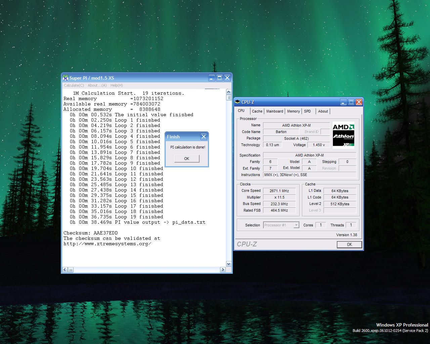430x344 pixels.
Task: Click the Code Name value Barton
Action: pyautogui.click(x=281, y=132)
